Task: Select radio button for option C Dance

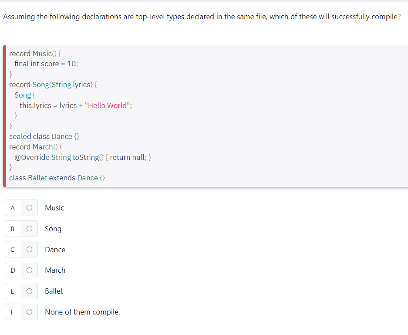Action: (29, 249)
